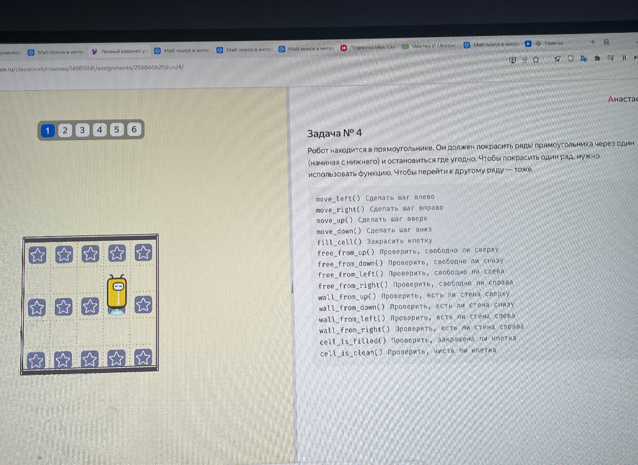Image resolution: width=638 pixels, height=465 pixels.
Task: Click the free_from_right() function line
Action: (416, 284)
